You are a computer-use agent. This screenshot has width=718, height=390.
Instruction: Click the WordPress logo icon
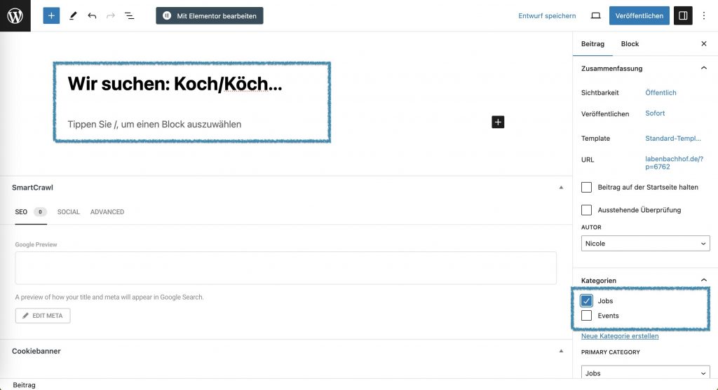[15, 15]
